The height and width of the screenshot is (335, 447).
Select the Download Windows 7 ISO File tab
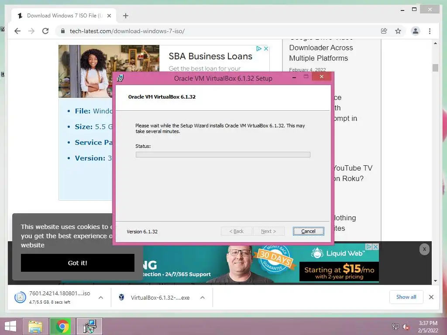[64, 16]
